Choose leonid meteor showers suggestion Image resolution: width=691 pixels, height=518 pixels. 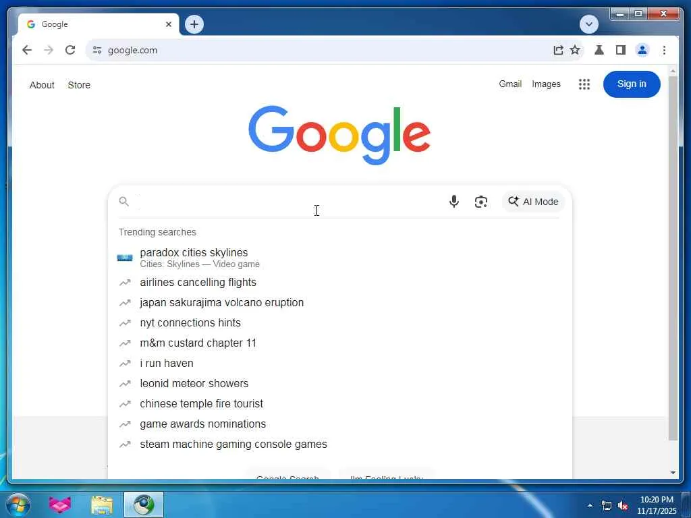click(x=340, y=384)
